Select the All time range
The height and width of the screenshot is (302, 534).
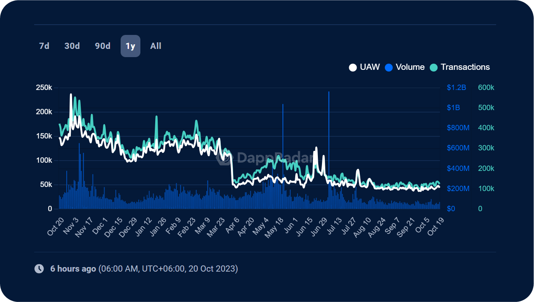pos(156,46)
